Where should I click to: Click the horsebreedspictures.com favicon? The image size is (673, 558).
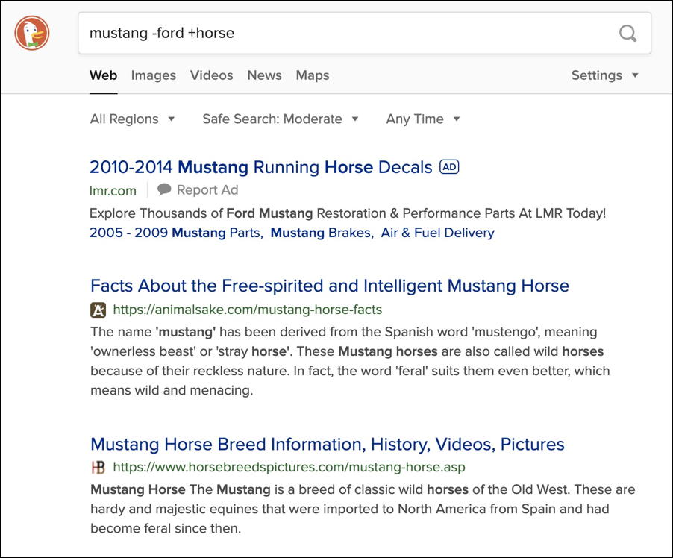pyautogui.click(x=98, y=467)
